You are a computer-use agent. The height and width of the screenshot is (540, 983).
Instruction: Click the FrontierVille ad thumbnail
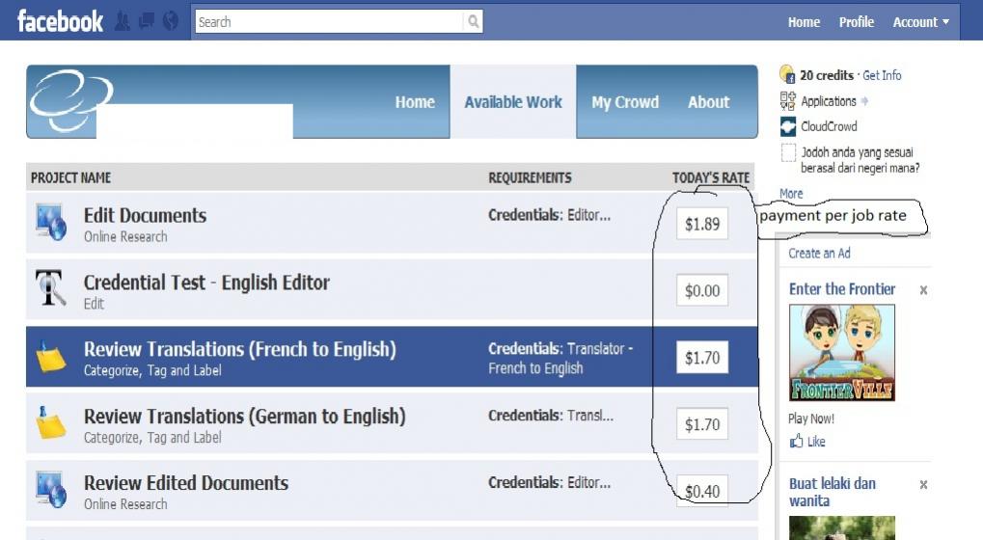(842, 353)
